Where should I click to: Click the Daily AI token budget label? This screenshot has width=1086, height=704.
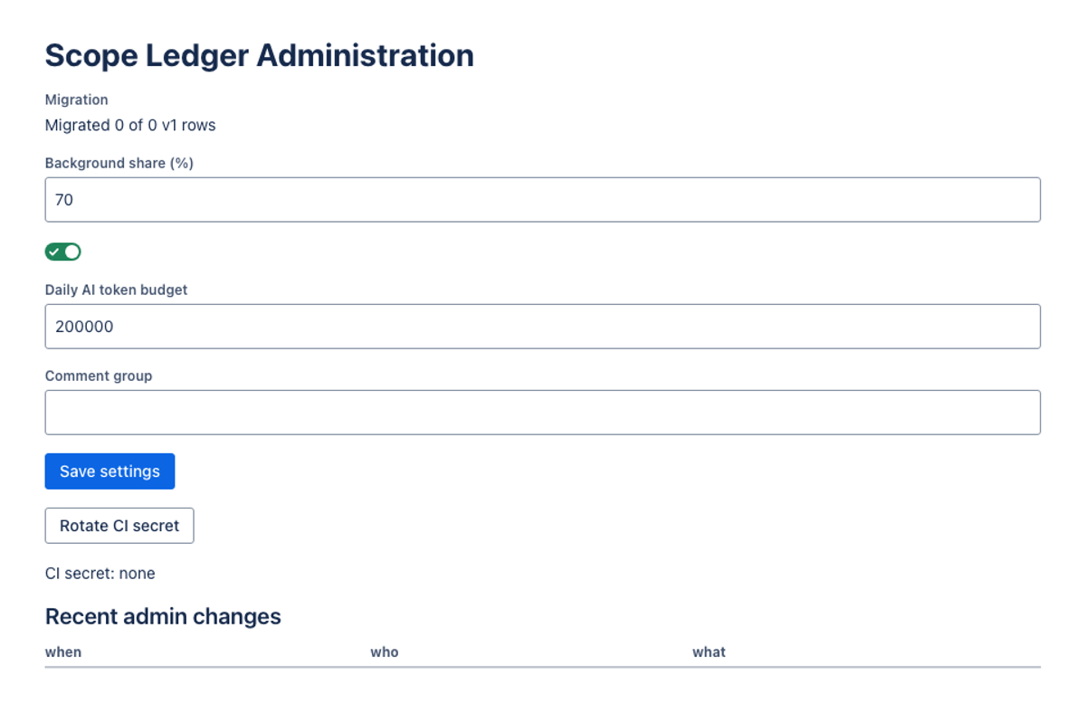pyautogui.click(x=117, y=290)
